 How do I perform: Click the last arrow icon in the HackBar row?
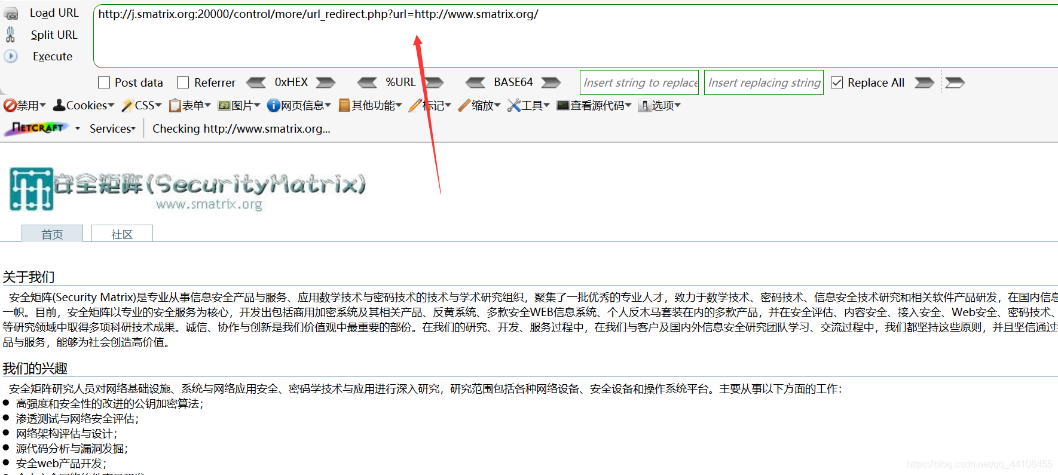coord(955,82)
